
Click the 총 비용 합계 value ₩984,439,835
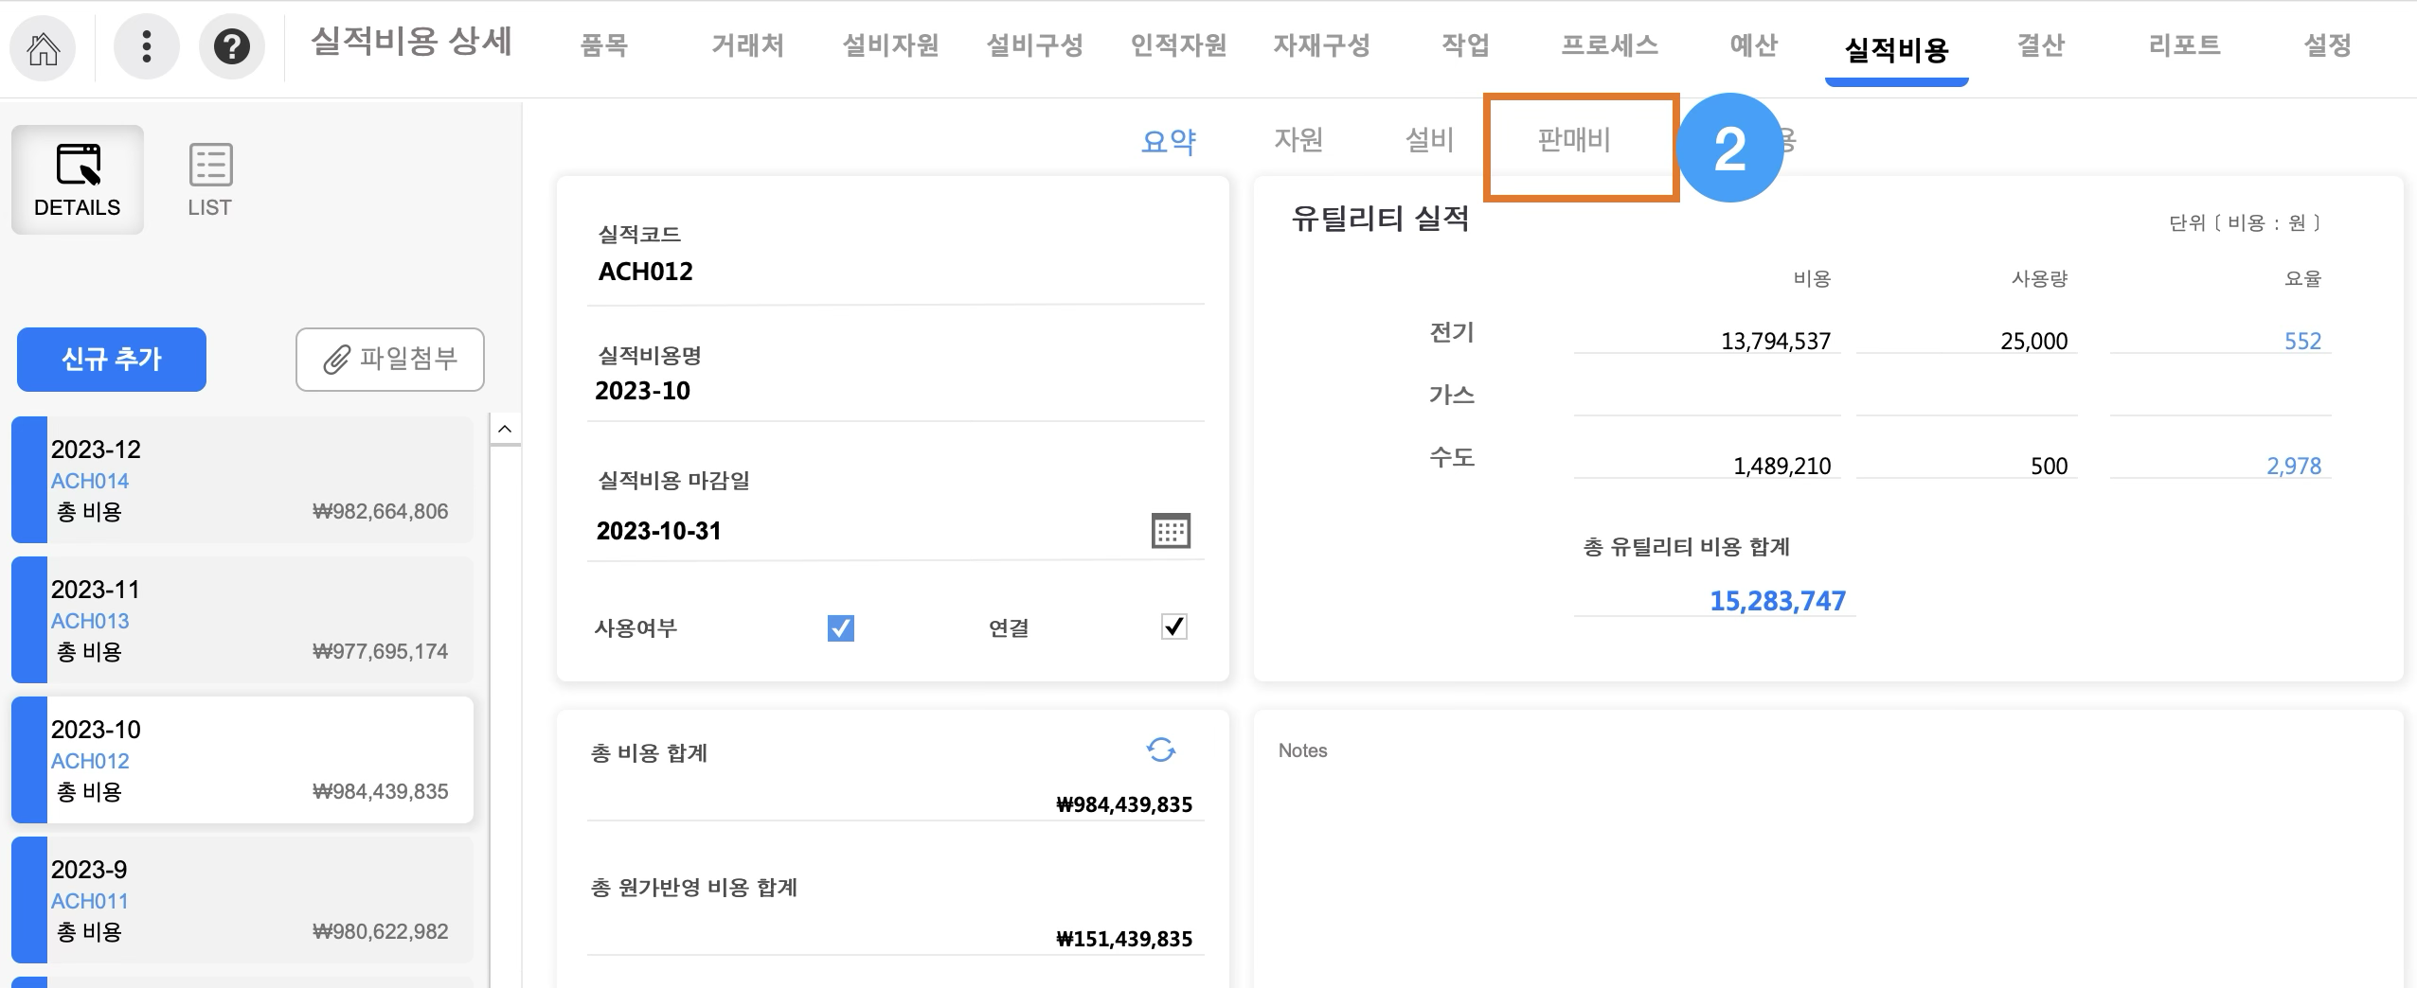click(1124, 804)
